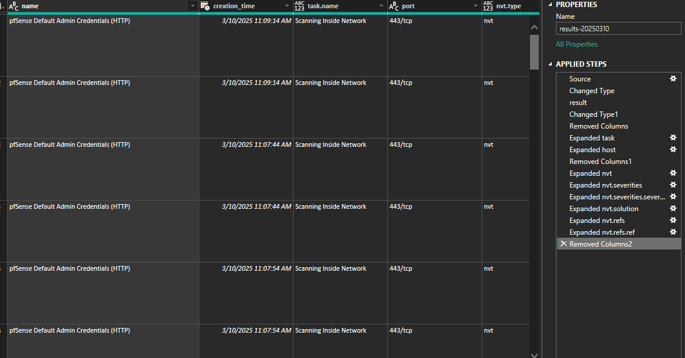Viewport: 685px width, 358px height.
Task: Select the creation_time column header
Action: [246, 6]
